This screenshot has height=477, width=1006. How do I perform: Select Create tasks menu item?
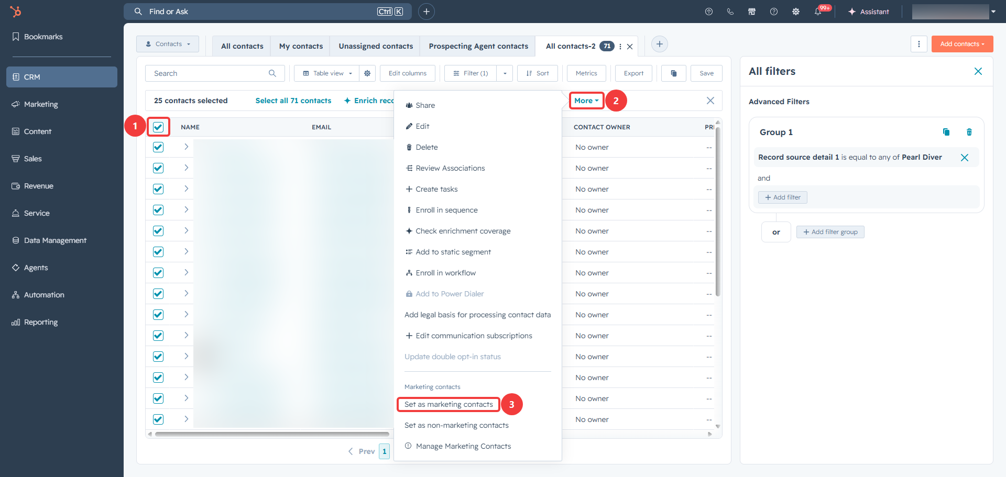tap(478, 189)
